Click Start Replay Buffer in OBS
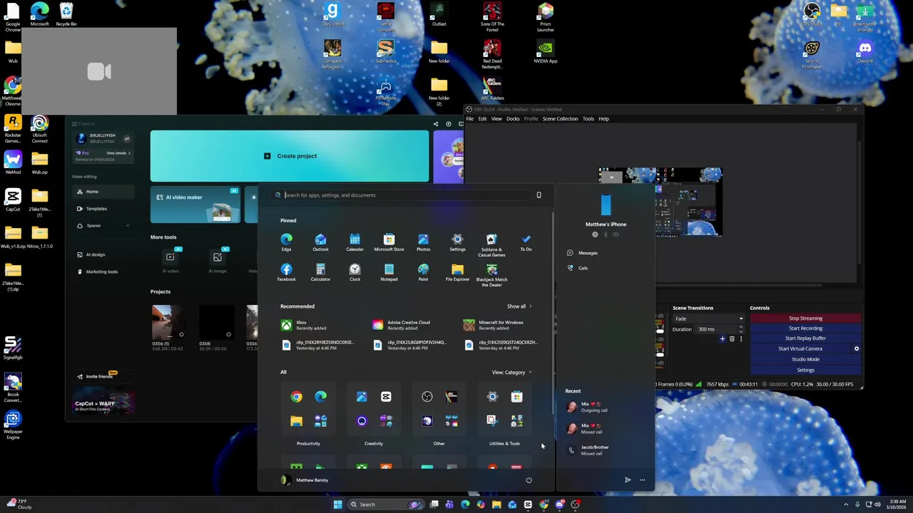Viewport: 913px width, 513px height. (x=805, y=338)
